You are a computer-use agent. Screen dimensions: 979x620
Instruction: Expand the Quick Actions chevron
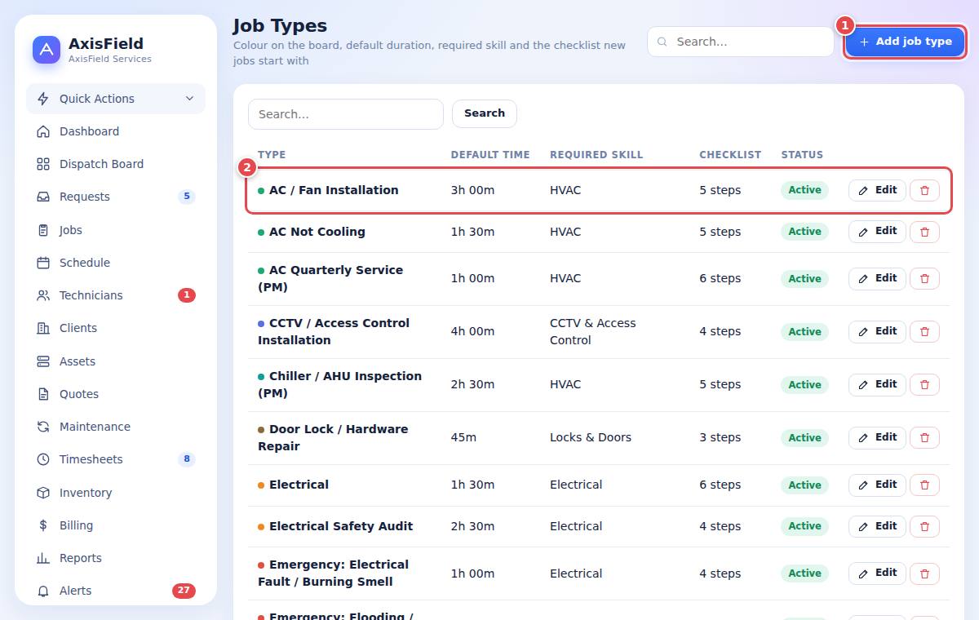[x=189, y=99]
